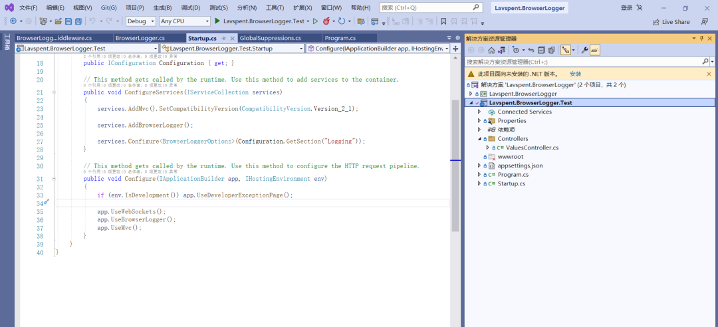
Task: Open the 文件(F) menu
Action: pos(29,8)
